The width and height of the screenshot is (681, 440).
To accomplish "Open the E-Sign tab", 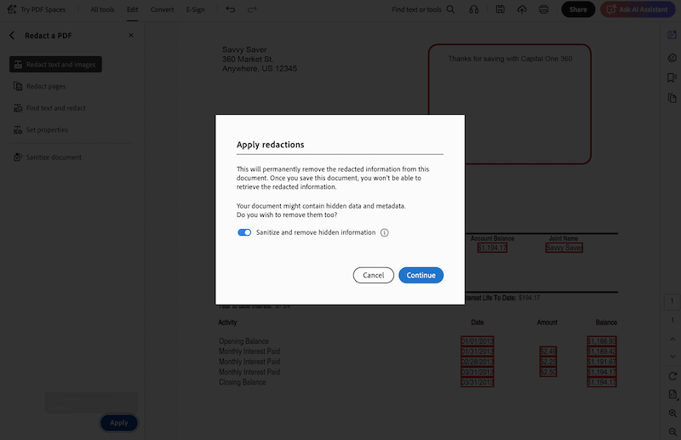I will (196, 9).
